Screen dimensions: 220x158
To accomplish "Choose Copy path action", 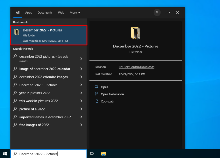I will (x=107, y=101).
